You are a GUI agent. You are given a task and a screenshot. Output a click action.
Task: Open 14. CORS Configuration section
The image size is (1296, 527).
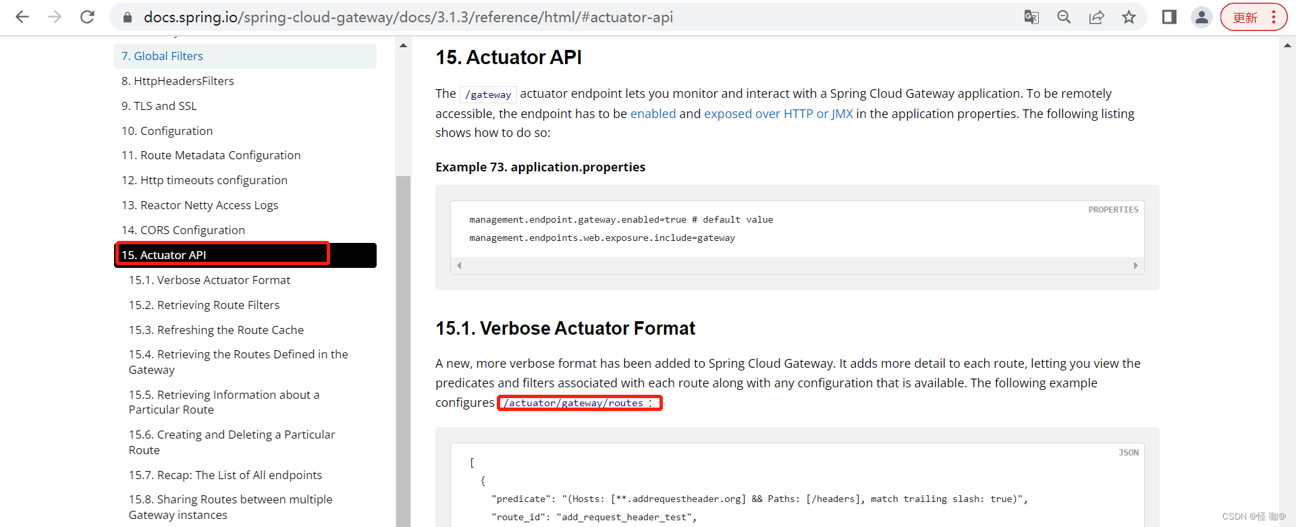[x=183, y=230]
